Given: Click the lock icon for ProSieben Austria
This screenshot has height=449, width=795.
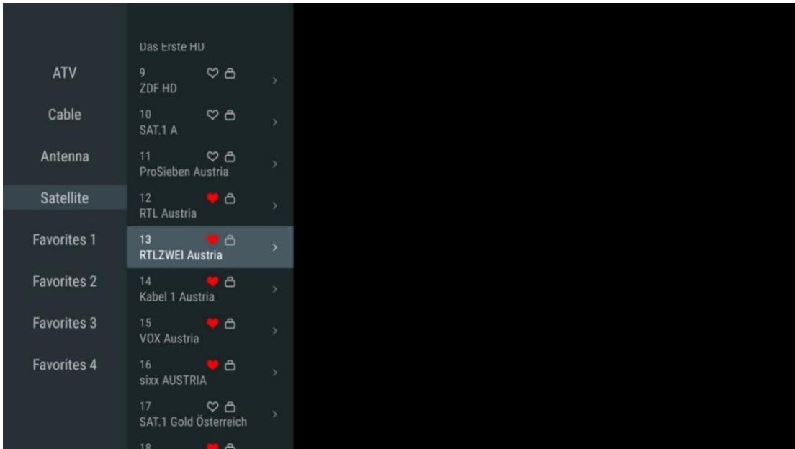Looking at the screenshot, I should [x=230, y=157].
